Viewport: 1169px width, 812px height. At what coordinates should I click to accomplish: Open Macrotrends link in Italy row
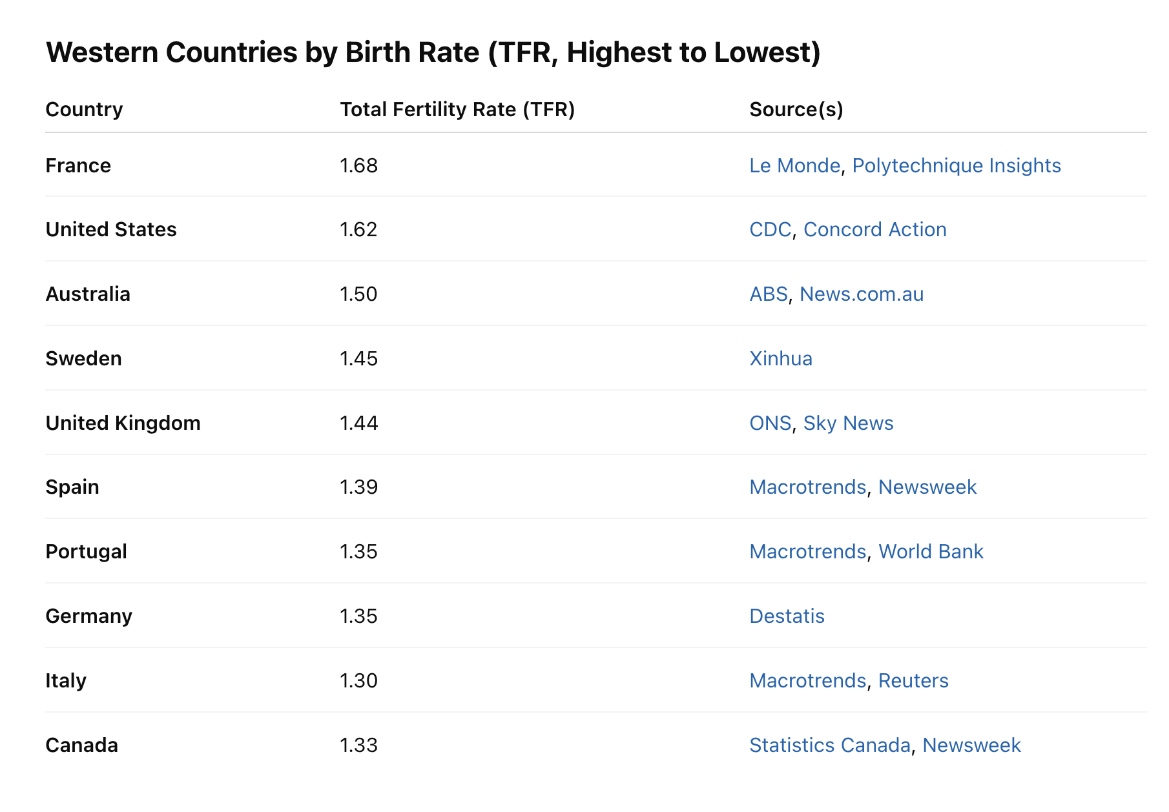point(808,681)
